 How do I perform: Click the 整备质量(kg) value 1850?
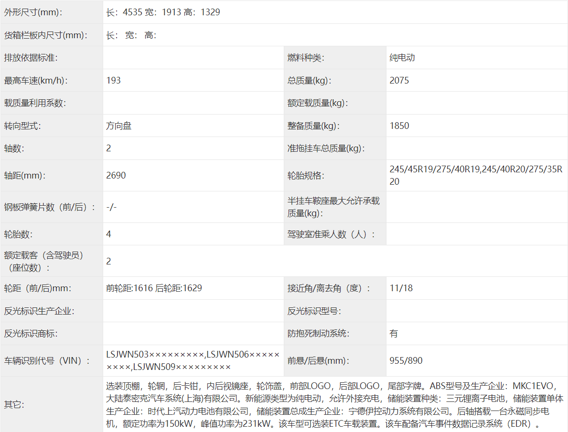(x=399, y=126)
